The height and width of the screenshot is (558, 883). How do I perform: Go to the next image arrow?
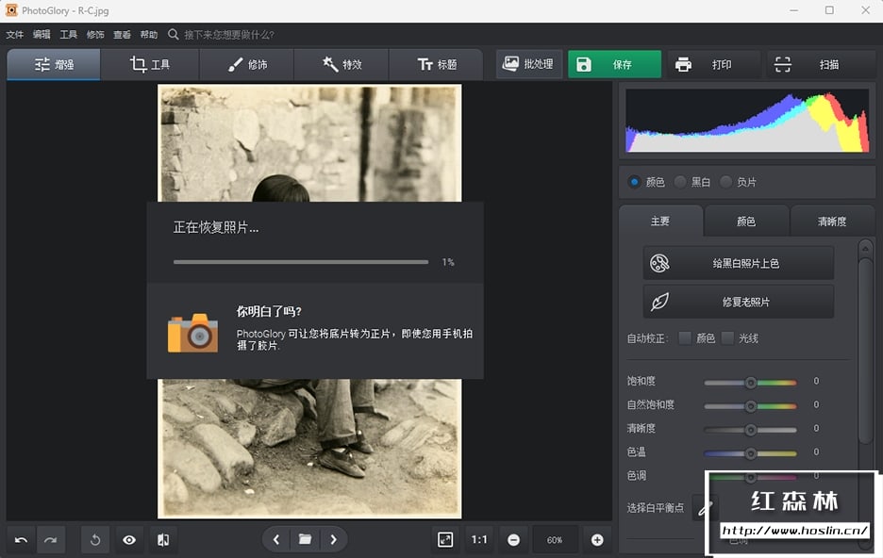point(333,539)
